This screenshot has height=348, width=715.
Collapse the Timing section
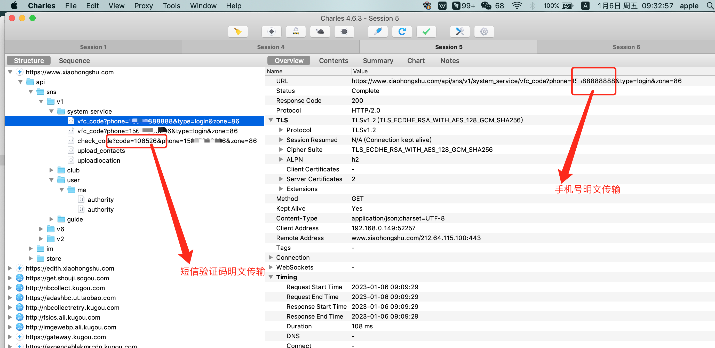click(x=271, y=277)
